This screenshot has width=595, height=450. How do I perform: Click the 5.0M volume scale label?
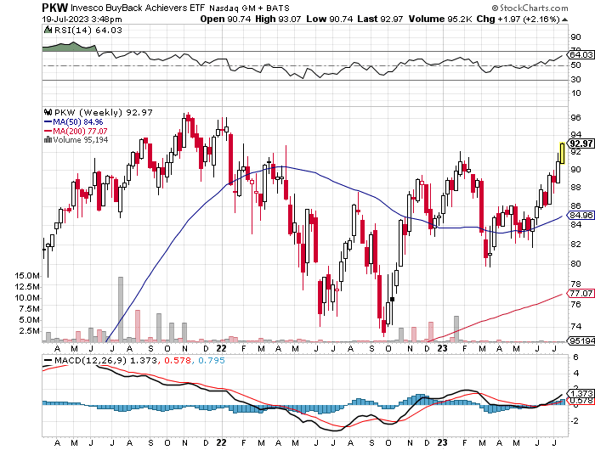(x=30, y=320)
